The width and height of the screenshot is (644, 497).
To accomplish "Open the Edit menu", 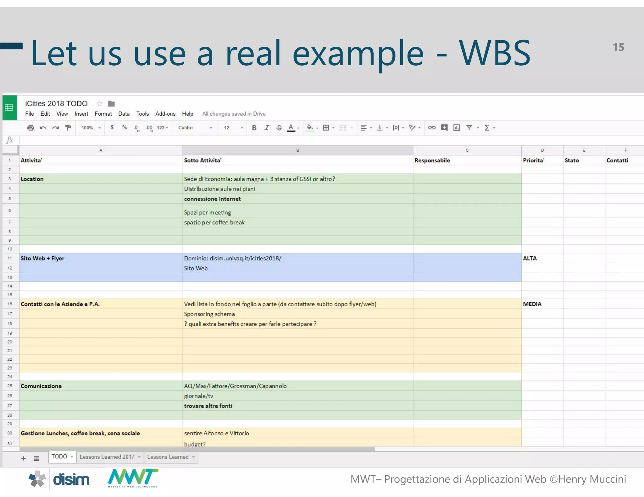I will coord(45,114).
